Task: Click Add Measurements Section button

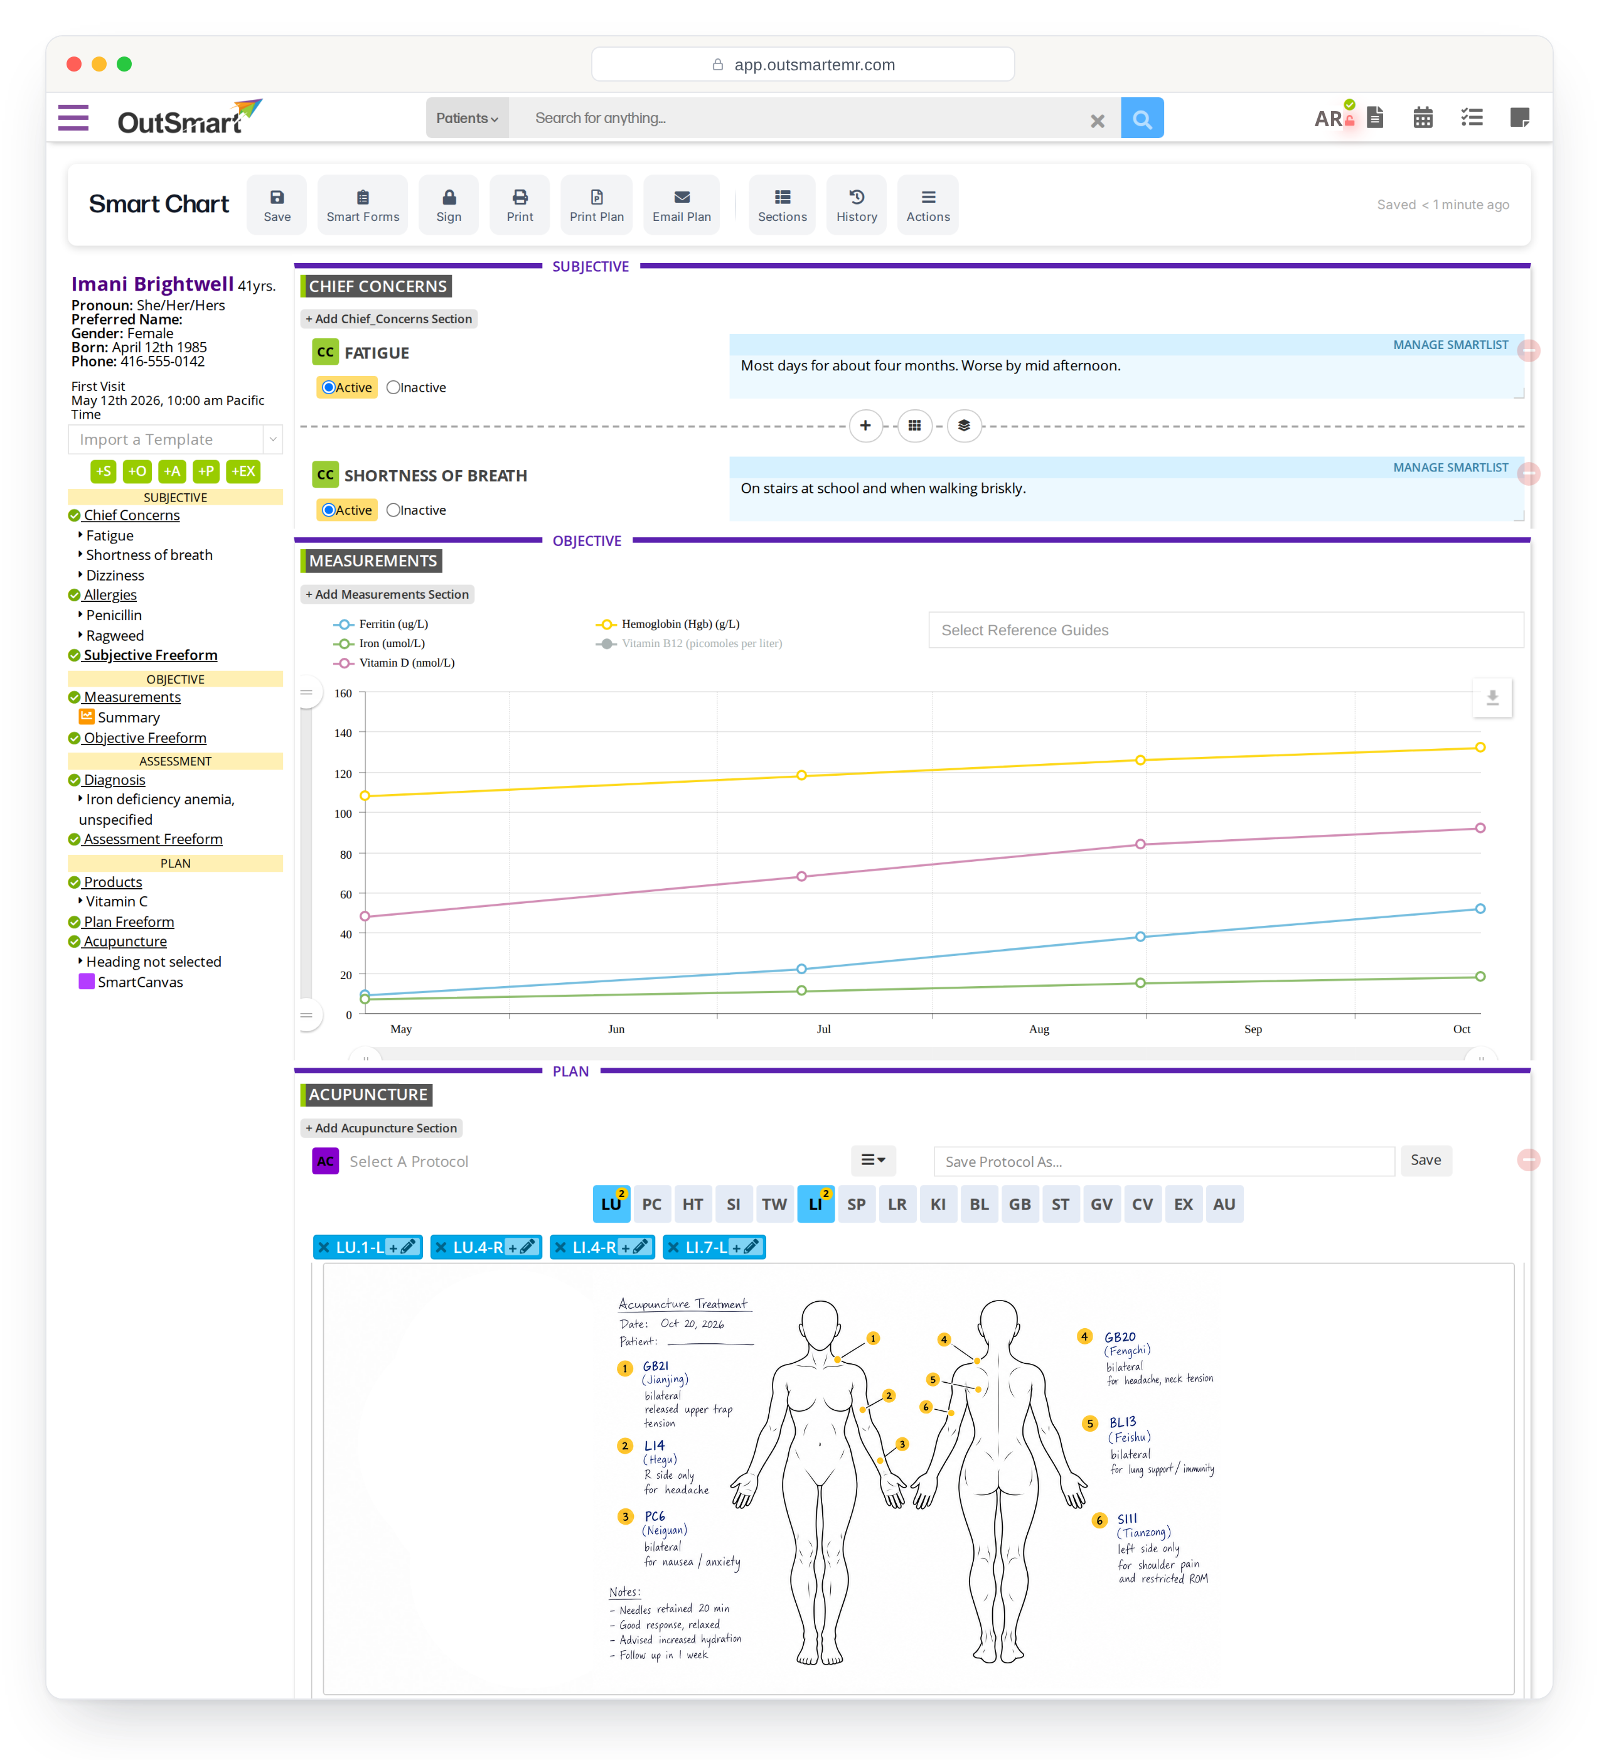Action: coord(387,594)
